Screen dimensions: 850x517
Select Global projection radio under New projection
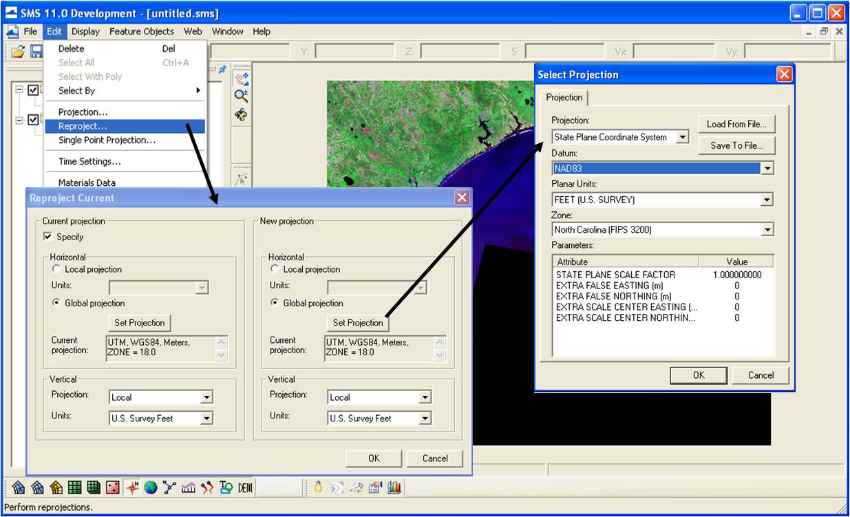pos(275,303)
